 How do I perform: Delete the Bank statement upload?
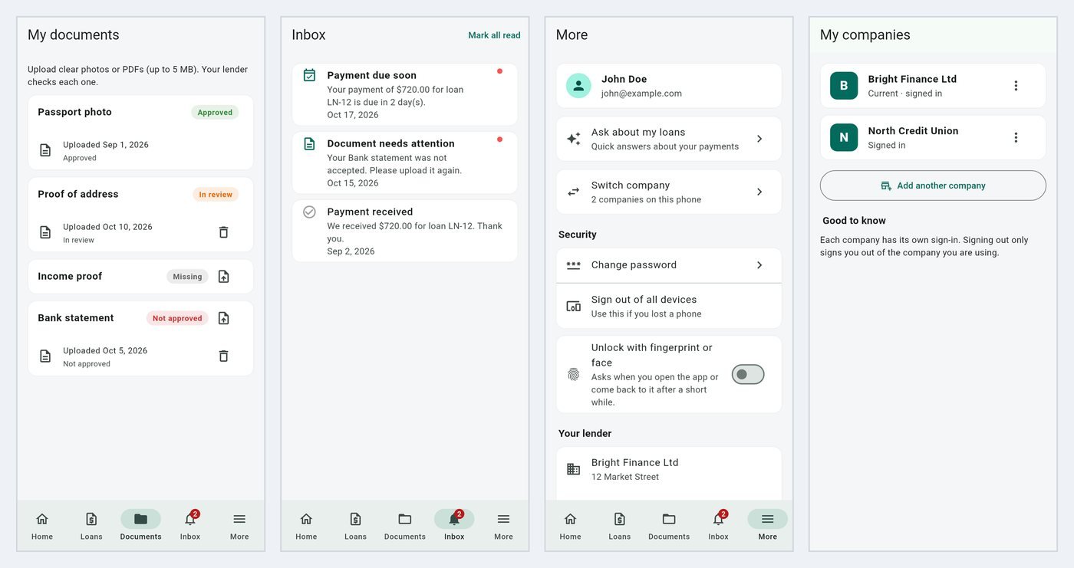pyautogui.click(x=223, y=356)
